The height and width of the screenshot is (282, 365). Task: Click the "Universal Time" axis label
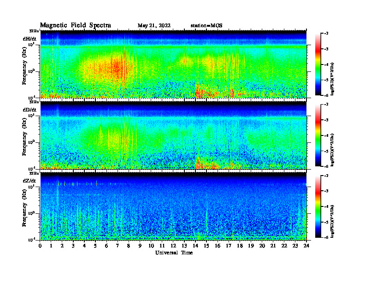tap(174, 253)
